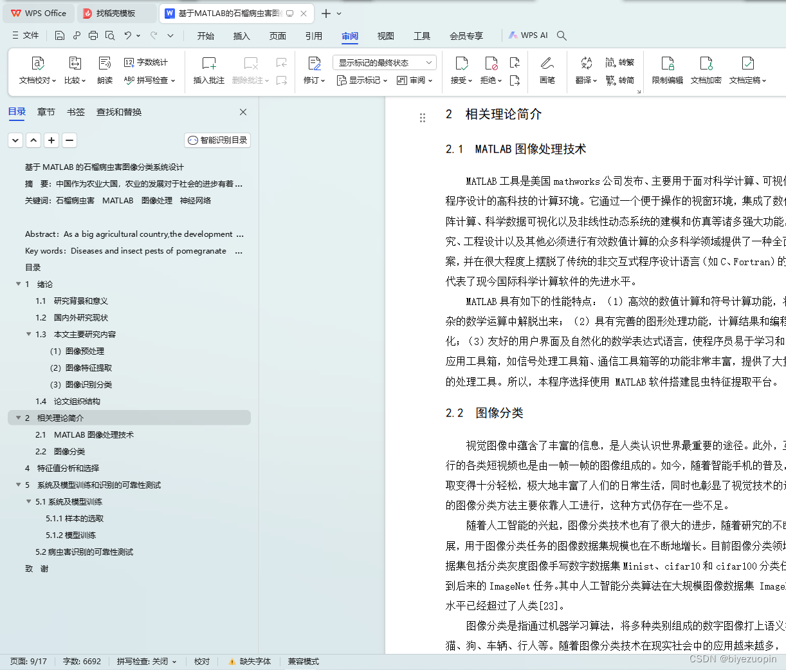The image size is (786, 670).
Task: Close the navigation pane
Action: [x=243, y=112]
